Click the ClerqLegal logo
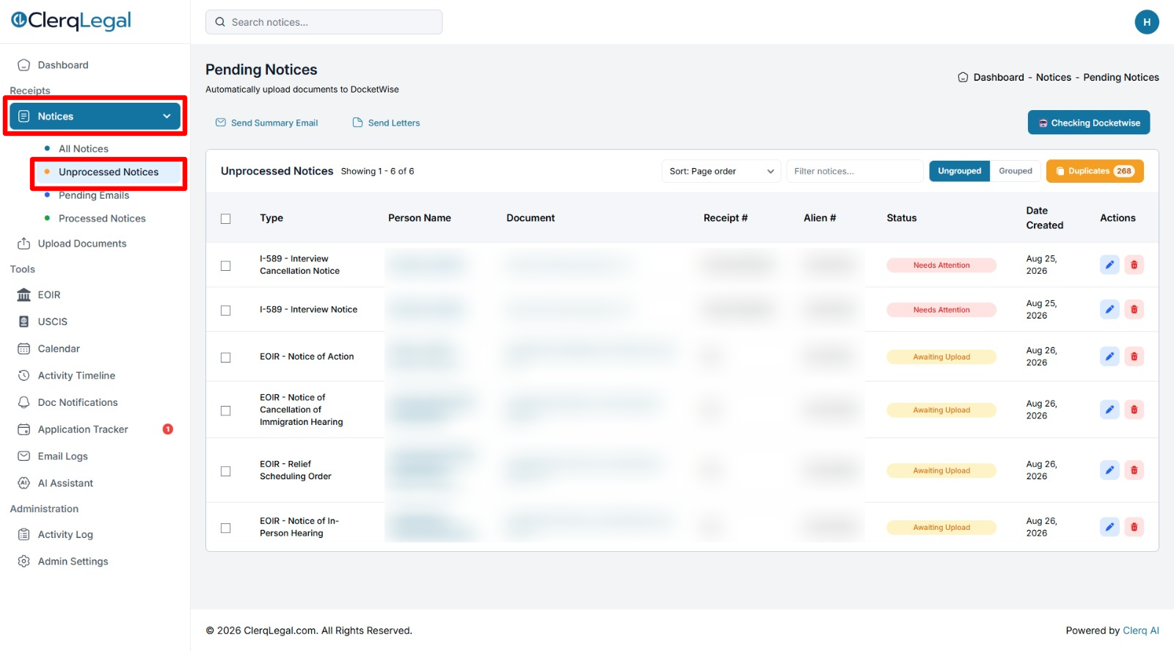The image size is (1174, 651). click(71, 21)
